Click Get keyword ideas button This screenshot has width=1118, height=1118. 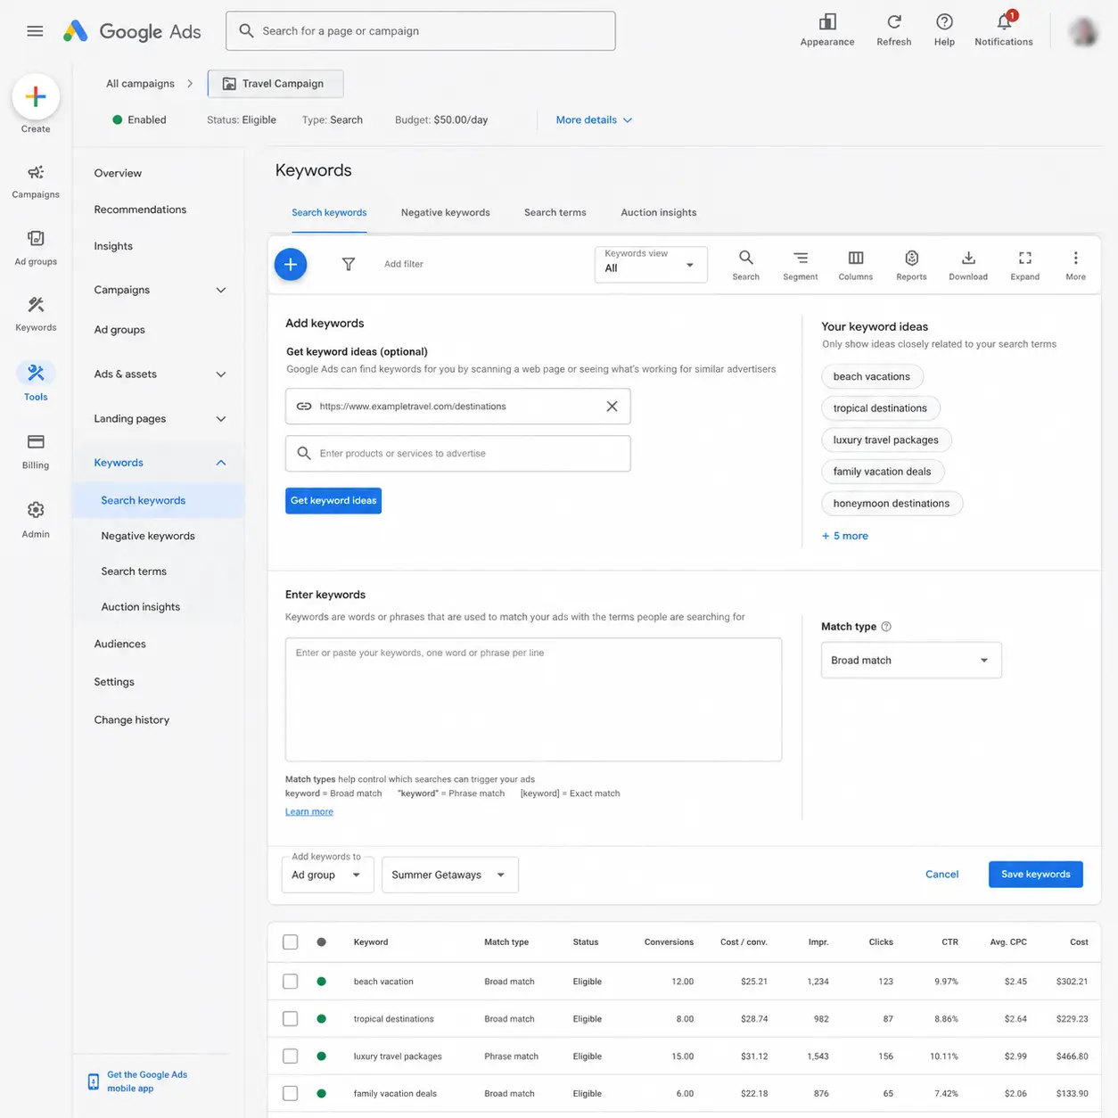(333, 500)
